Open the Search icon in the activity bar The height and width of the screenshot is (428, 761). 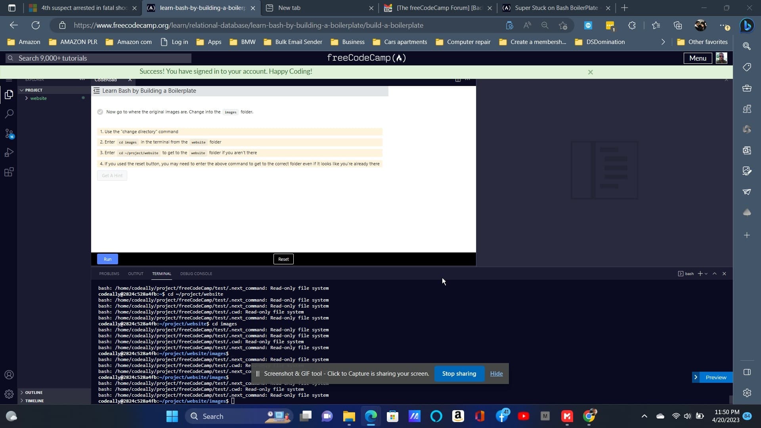9,114
